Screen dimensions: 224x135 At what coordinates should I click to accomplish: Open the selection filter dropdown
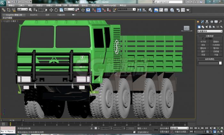[22, 9]
